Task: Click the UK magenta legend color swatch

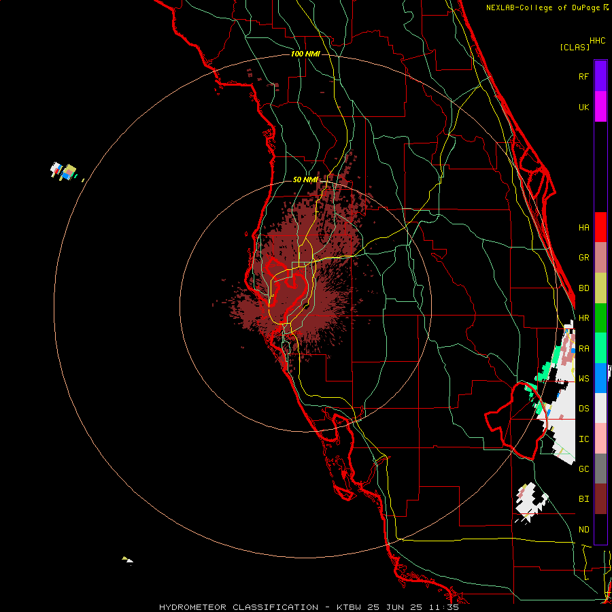Action: [x=600, y=107]
